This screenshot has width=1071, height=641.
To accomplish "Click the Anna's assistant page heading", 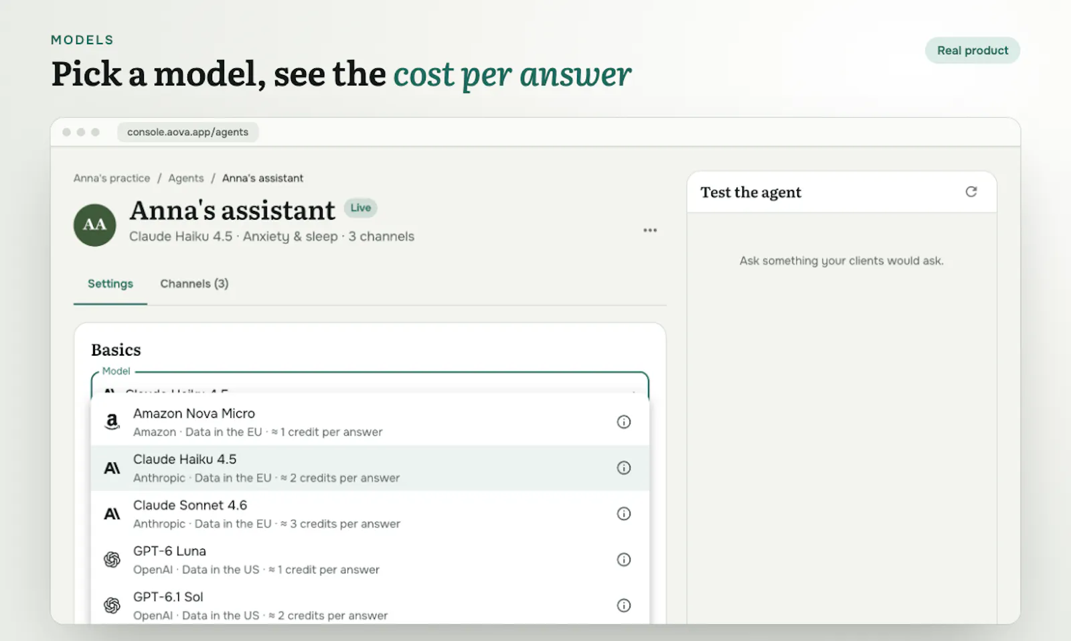I will (x=232, y=210).
